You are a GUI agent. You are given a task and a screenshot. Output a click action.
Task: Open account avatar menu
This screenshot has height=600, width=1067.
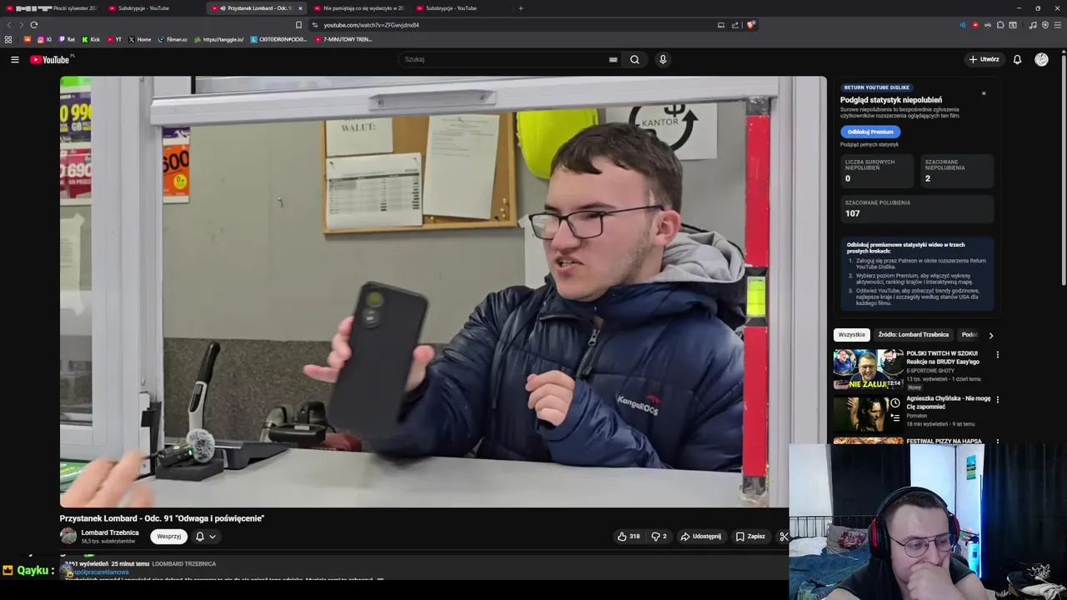[x=1041, y=59]
